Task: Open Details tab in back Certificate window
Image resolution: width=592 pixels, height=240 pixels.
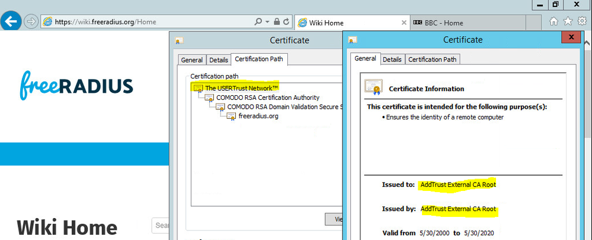Action: 219,60
